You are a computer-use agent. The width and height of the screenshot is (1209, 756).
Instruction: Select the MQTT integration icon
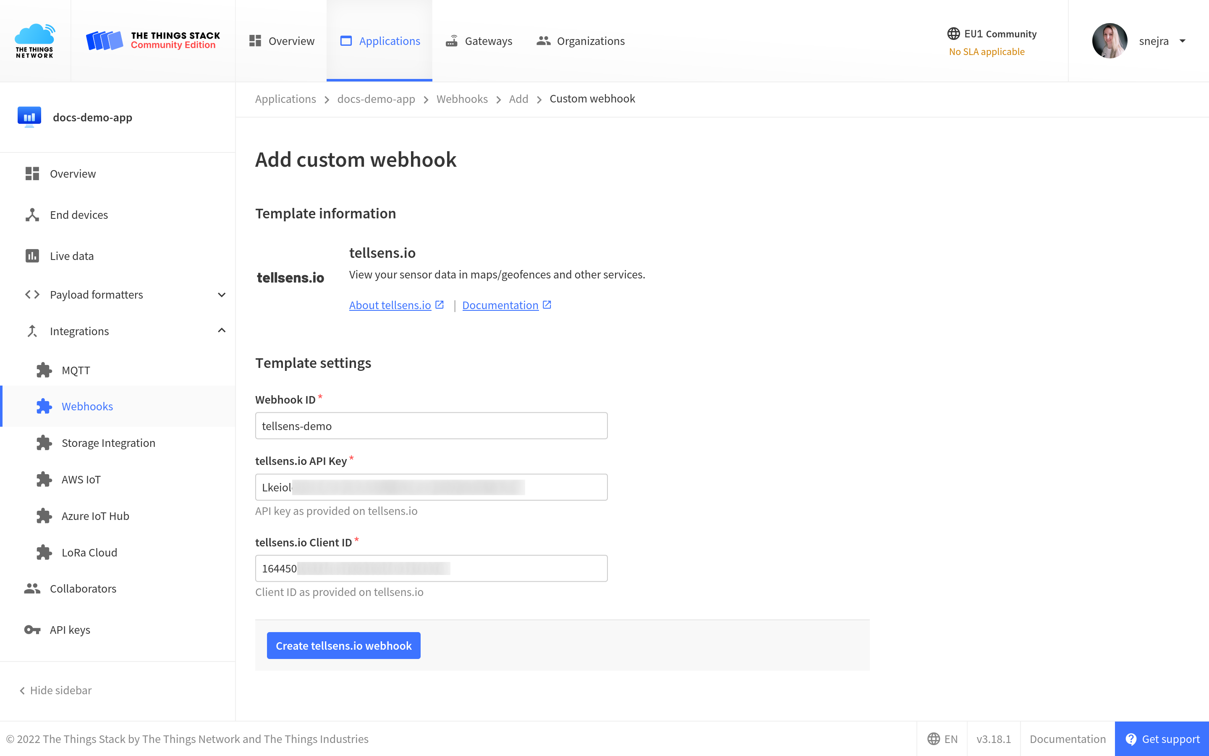(x=44, y=370)
